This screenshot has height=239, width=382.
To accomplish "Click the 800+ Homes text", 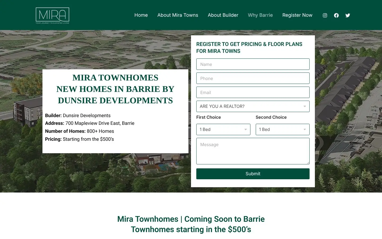I will pyautogui.click(x=100, y=131).
